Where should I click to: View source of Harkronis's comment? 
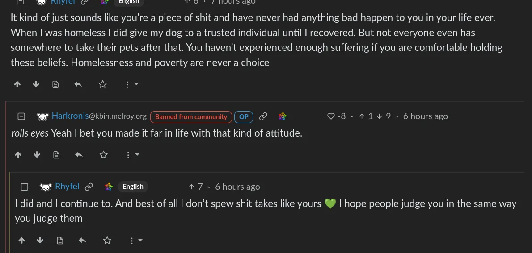tap(56, 155)
